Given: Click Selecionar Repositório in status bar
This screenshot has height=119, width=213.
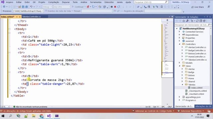Looking at the screenshot, I should (x=191, y=111).
